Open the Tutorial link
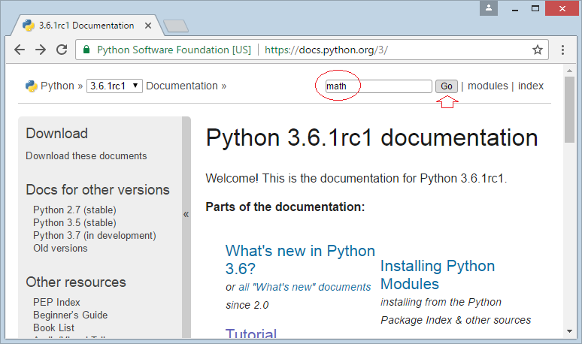This screenshot has height=344, width=582. pyautogui.click(x=251, y=333)
